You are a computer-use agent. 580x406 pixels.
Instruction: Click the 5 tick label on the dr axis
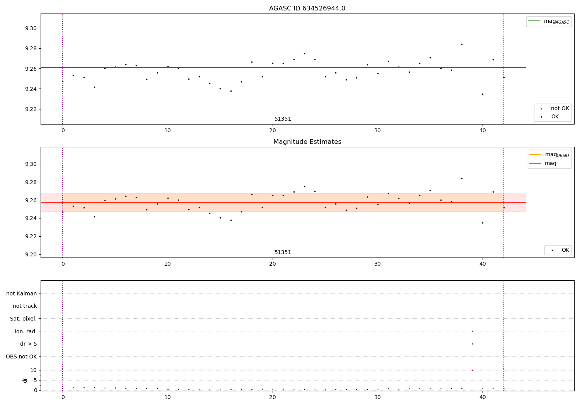[x=35, y=380]
